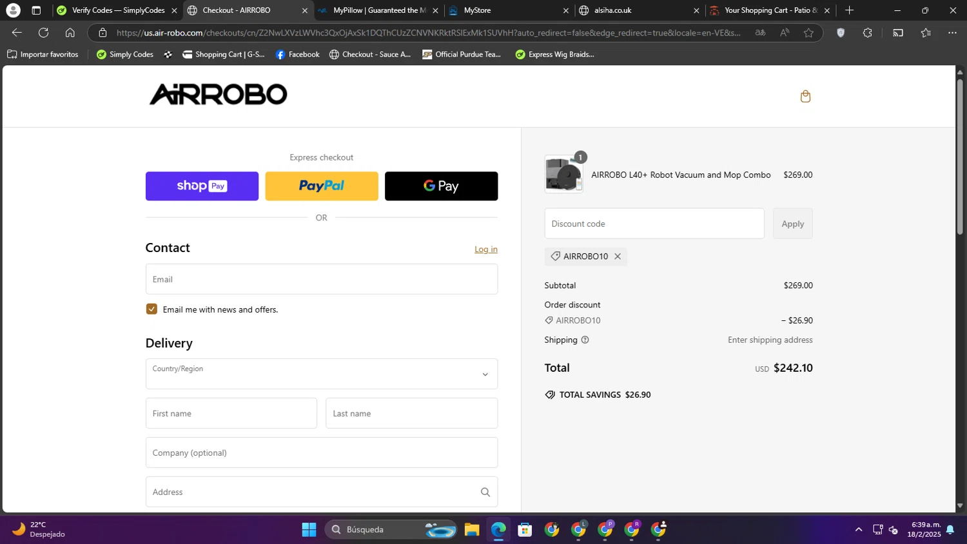967x544 pixels.
Task: Click the Last name field
Action: click(x=412, y=413)
